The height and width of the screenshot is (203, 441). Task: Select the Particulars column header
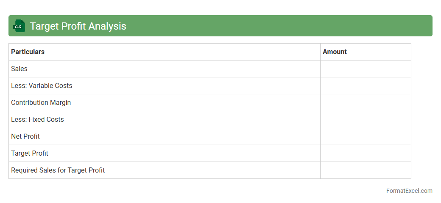pos(28,52)
